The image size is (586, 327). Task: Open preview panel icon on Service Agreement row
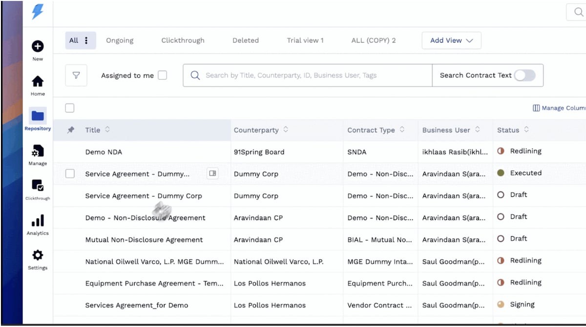pyautogui.click(x=212, y=173)
